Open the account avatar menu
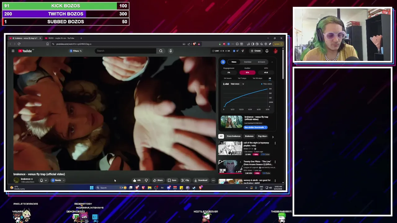 [x=275, y=51]
